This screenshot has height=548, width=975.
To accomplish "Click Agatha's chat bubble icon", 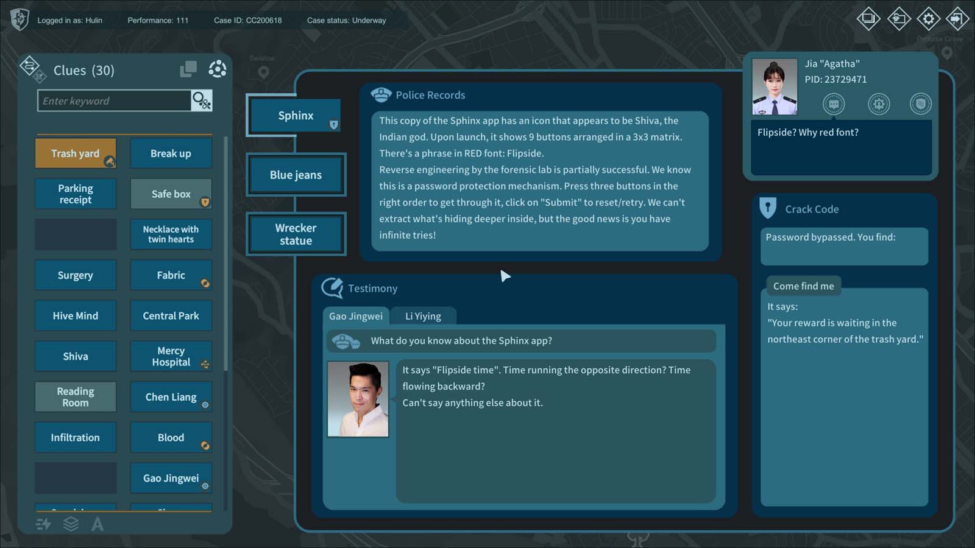I will pos(834,104).
